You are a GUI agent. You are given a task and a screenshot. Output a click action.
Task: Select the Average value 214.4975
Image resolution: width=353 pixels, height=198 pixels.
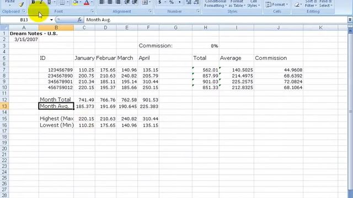(237, 76)
